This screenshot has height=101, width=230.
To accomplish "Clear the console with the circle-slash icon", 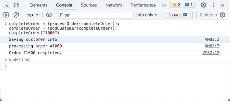I will point(16,15).
